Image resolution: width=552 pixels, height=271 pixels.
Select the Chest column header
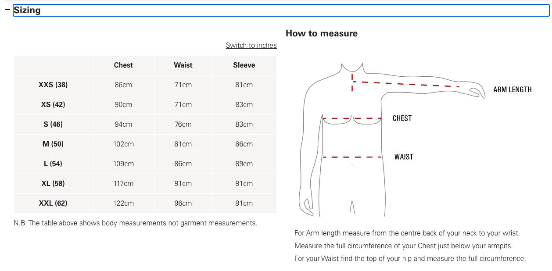pos(123,65)
